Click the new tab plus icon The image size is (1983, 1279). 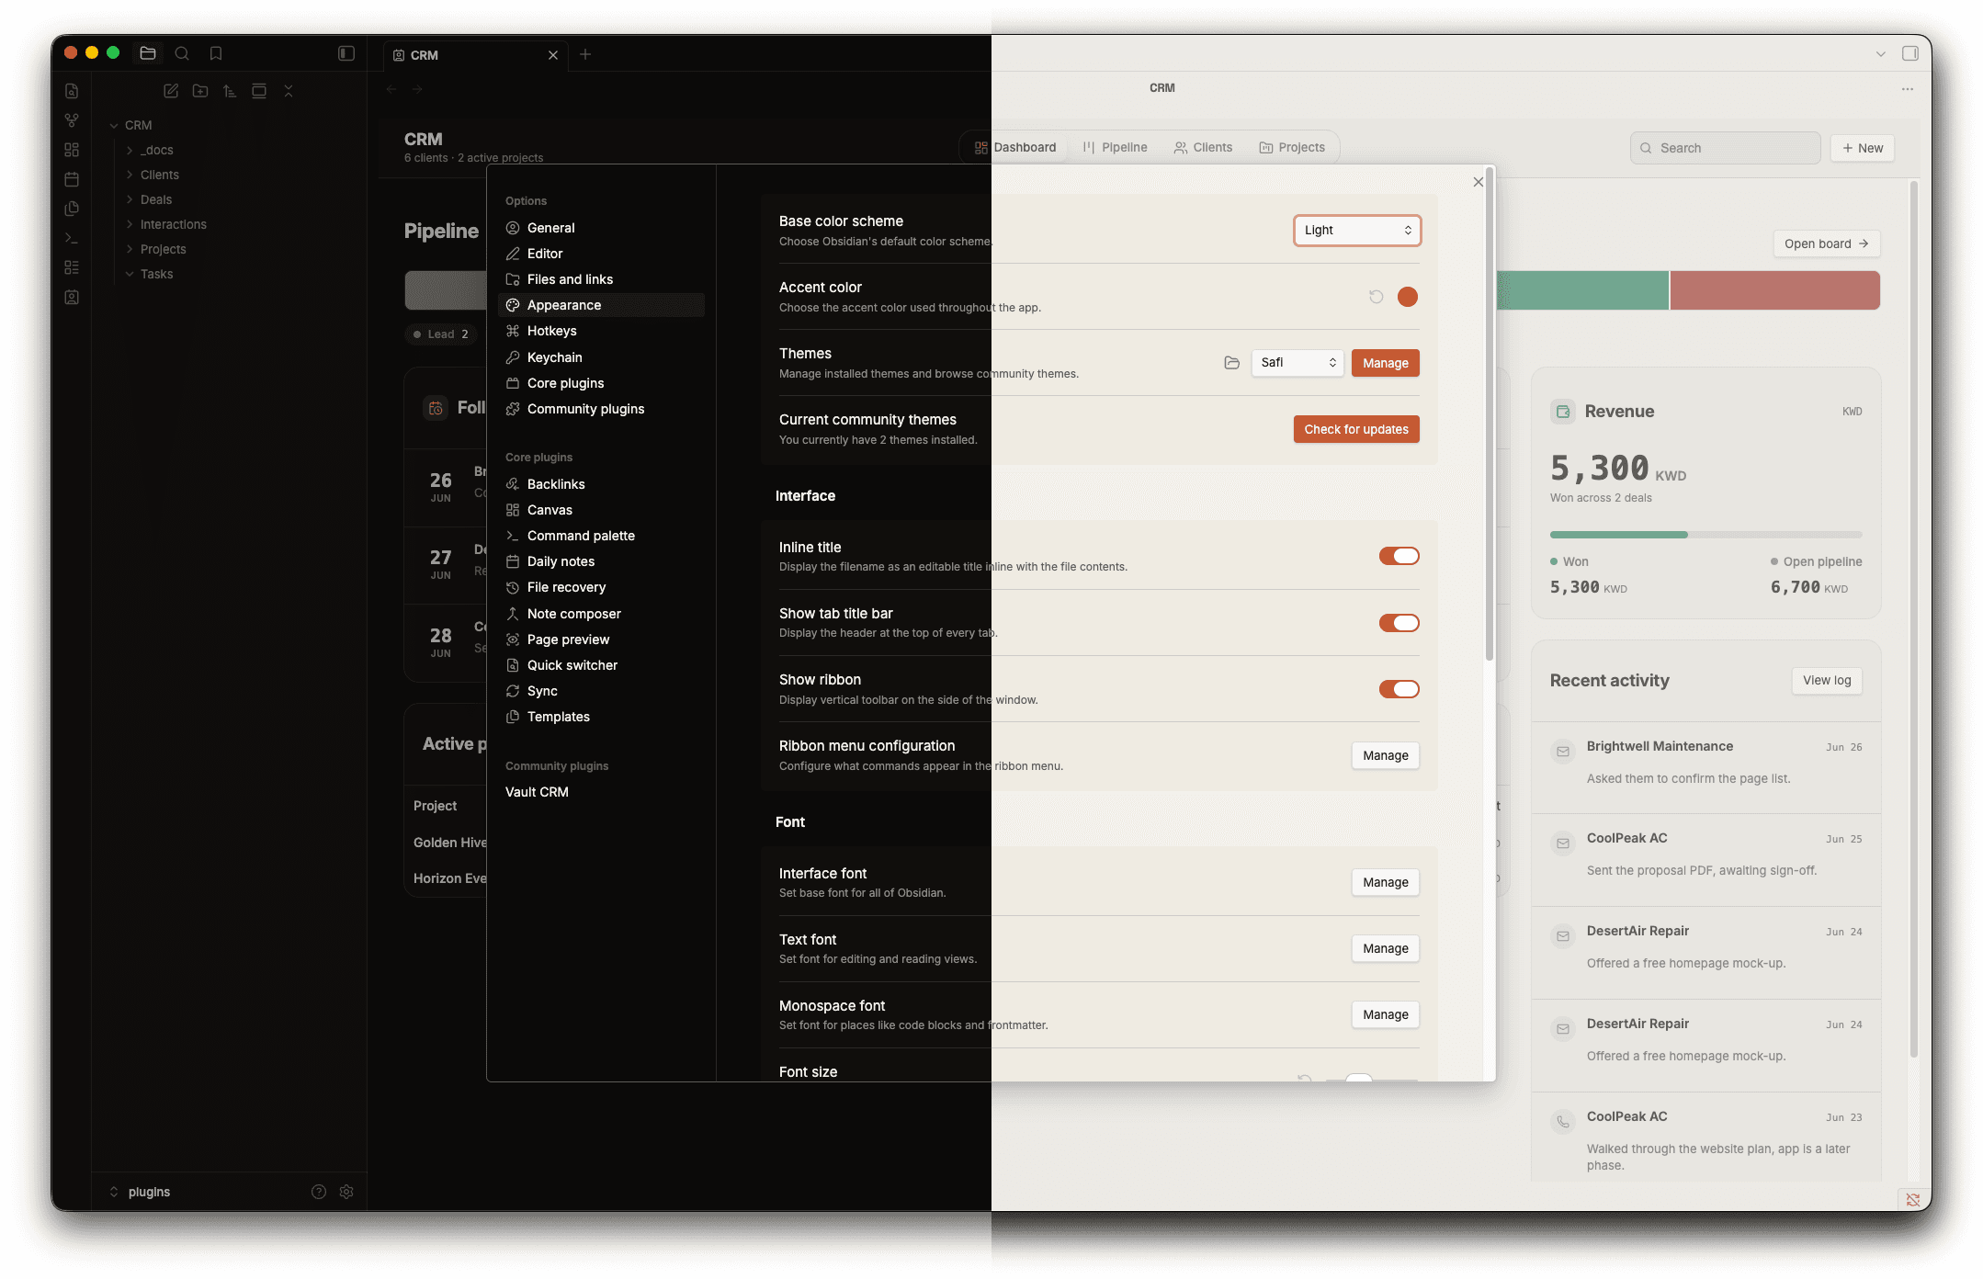[585, 54]
